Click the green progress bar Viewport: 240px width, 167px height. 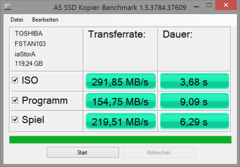[120, 139]
